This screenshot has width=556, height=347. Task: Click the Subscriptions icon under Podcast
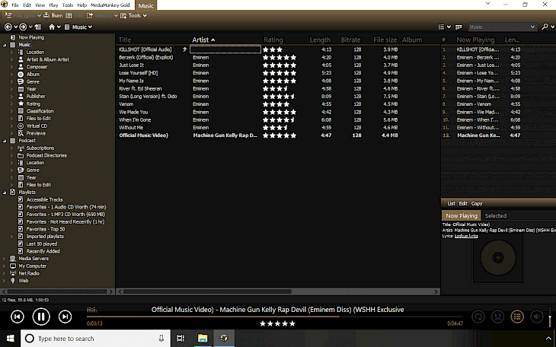tap(21, 148)
